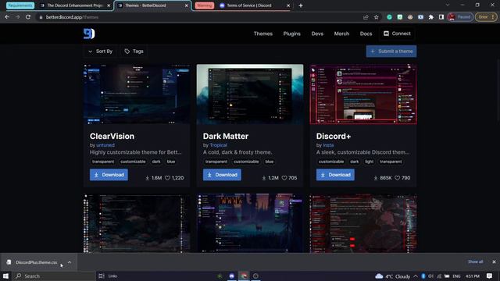The height and width of the screenshot is (281, 500).
Task: Bookmark this page with the star icon
Action: [x=377, y=17]
